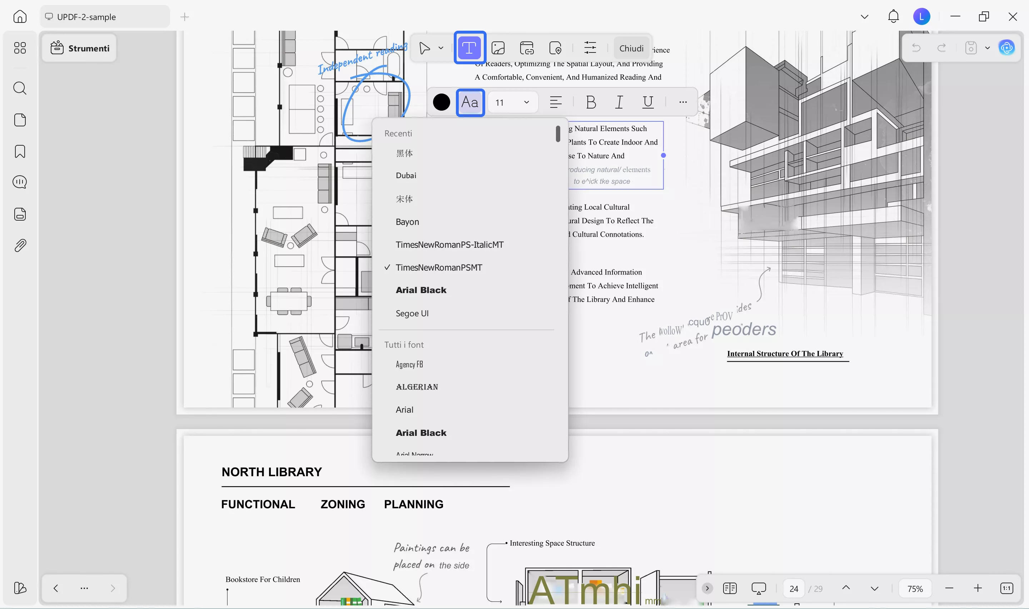Click the black text color swatch
The width and height of the screenshot is (1029, 609).
(441, 102)
